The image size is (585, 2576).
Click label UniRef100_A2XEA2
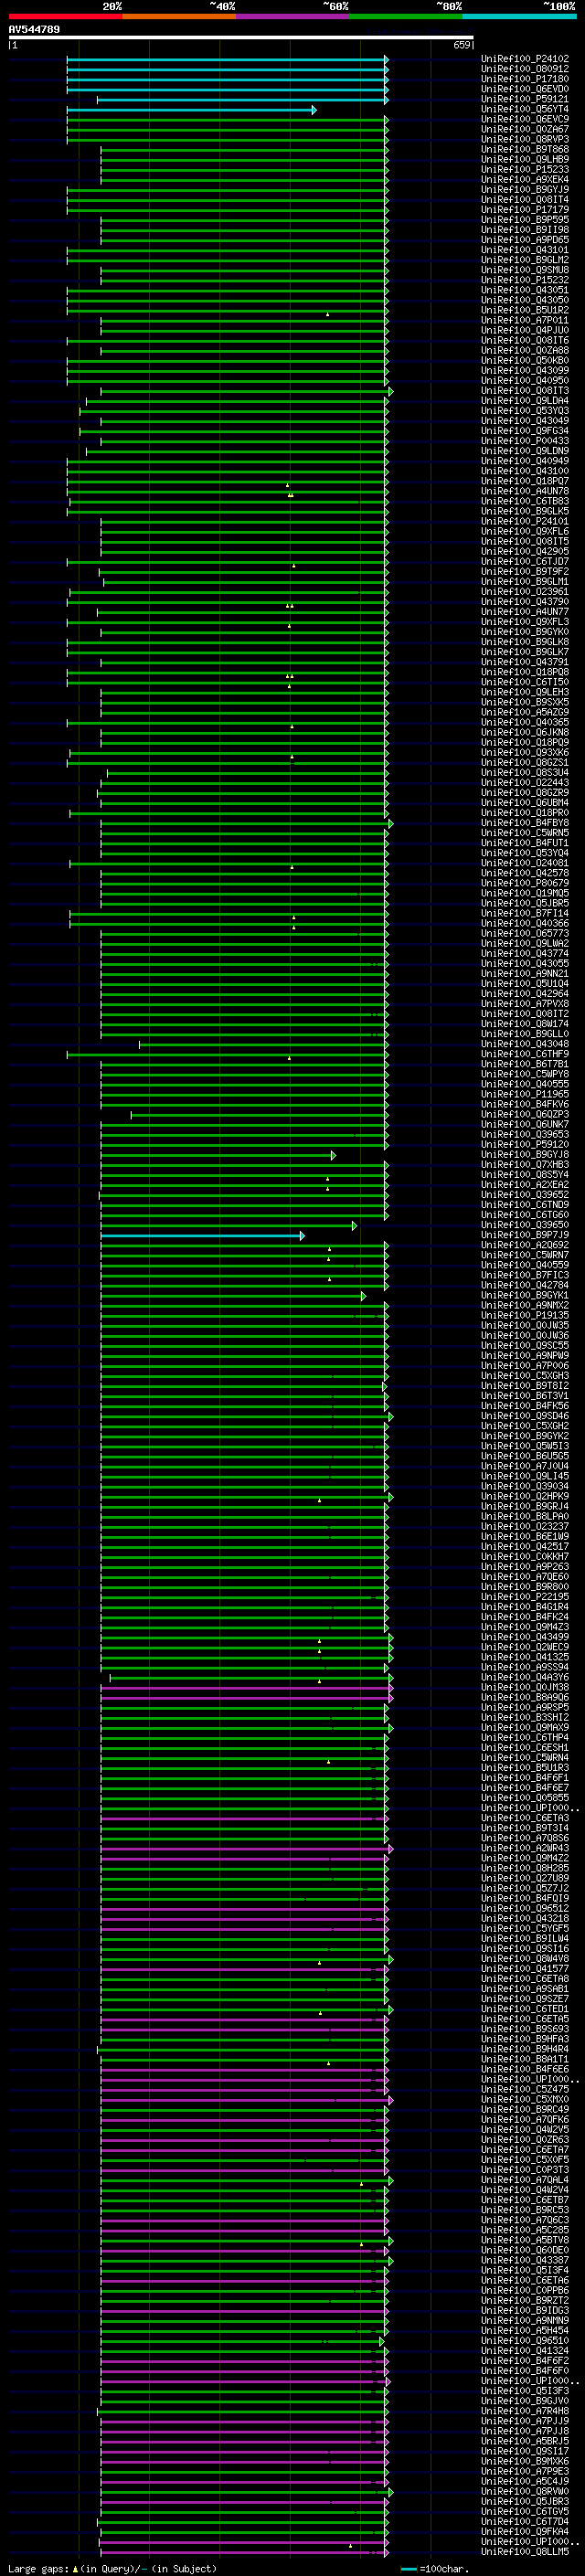525,1184
